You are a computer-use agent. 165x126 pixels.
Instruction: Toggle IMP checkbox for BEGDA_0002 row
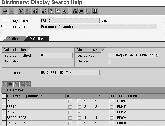tap(70, 118)
